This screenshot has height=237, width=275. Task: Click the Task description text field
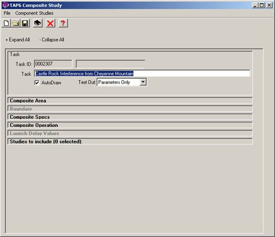click(142, 74)
